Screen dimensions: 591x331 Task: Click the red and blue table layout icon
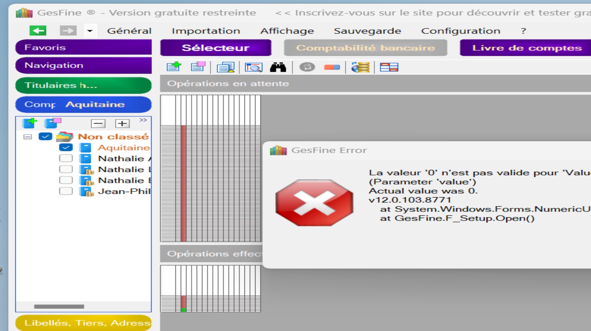point(389,67)
